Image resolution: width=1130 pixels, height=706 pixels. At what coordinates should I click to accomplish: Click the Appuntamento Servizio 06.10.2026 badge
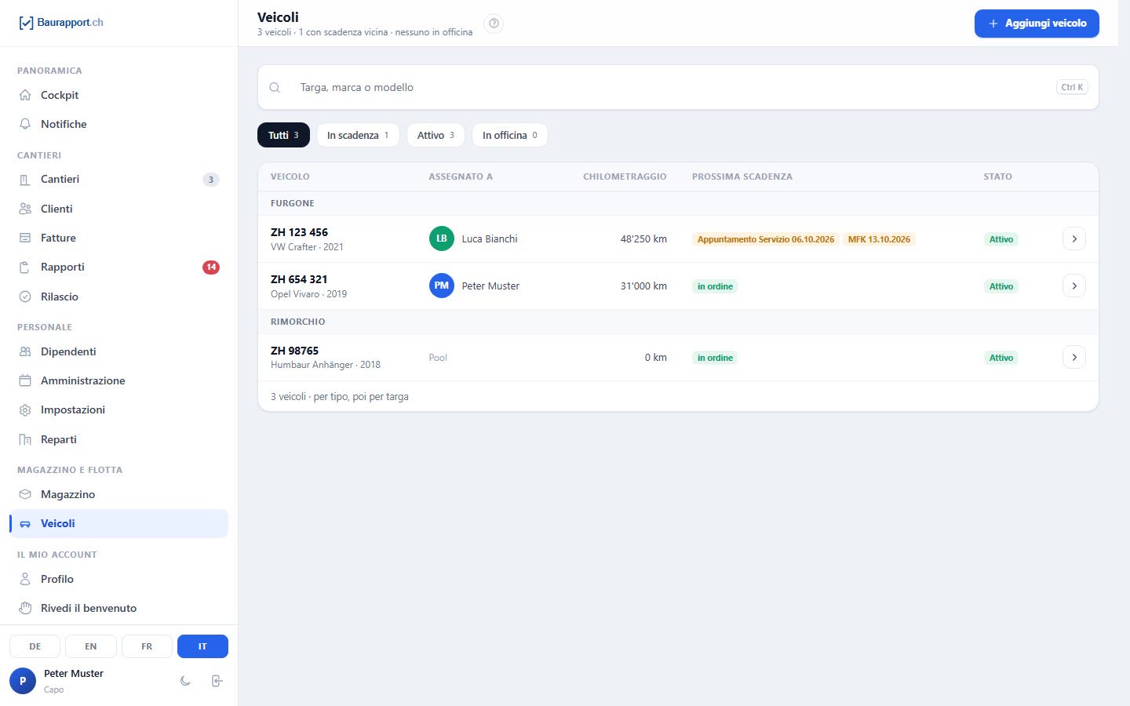(x=766, y=239)
